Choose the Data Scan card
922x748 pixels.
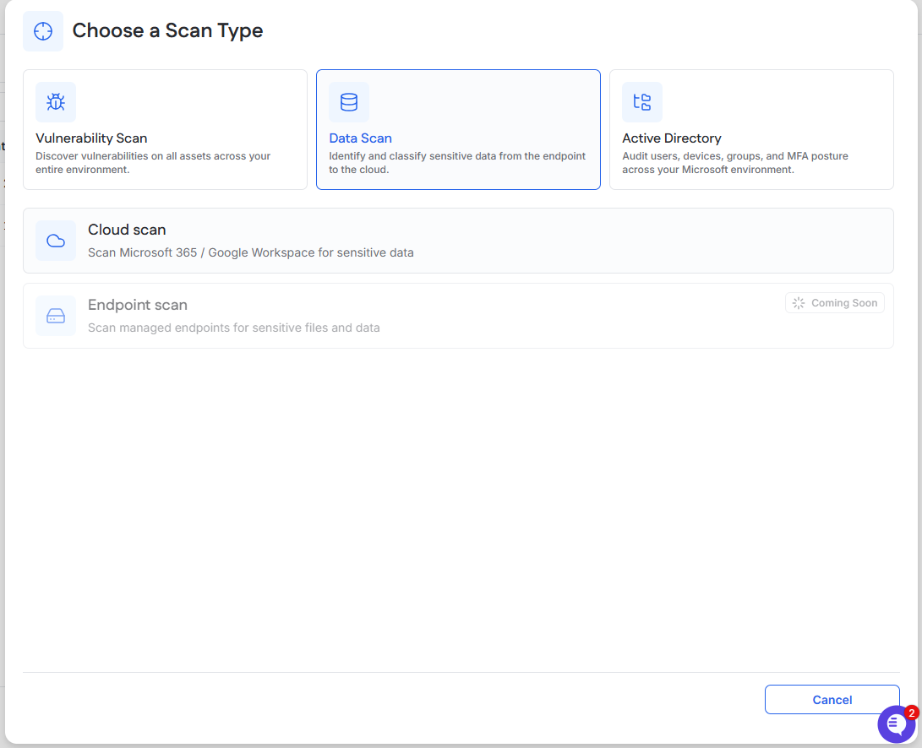click(458, 130)
